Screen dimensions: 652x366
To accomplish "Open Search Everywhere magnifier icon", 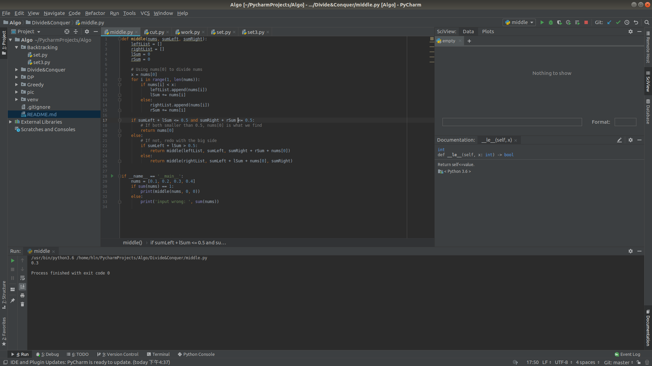I will coord(647,22).
